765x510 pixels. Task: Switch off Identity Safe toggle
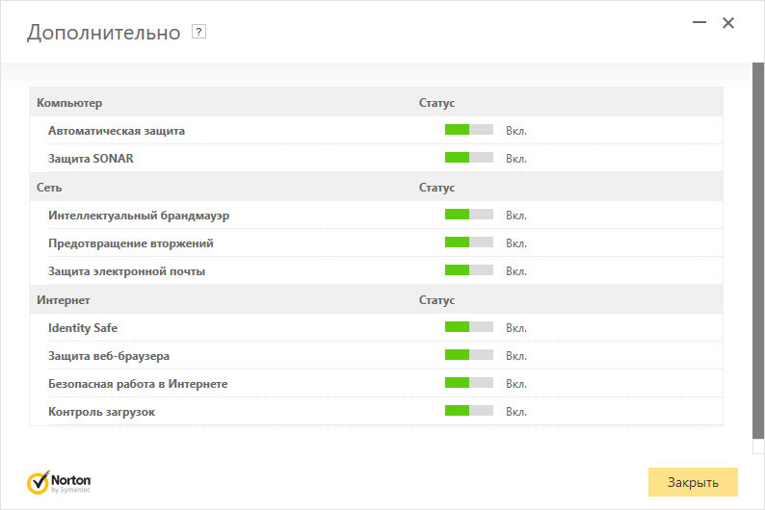point(468,327)
